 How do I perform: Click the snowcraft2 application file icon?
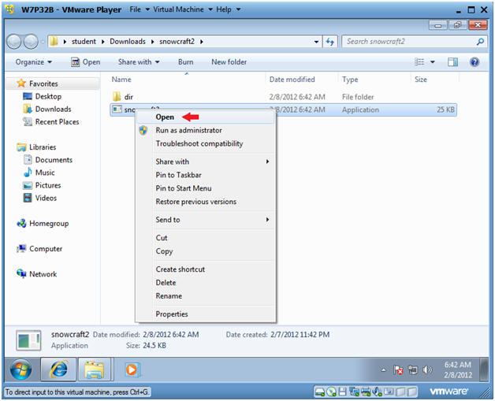click(x=117, y=110)
